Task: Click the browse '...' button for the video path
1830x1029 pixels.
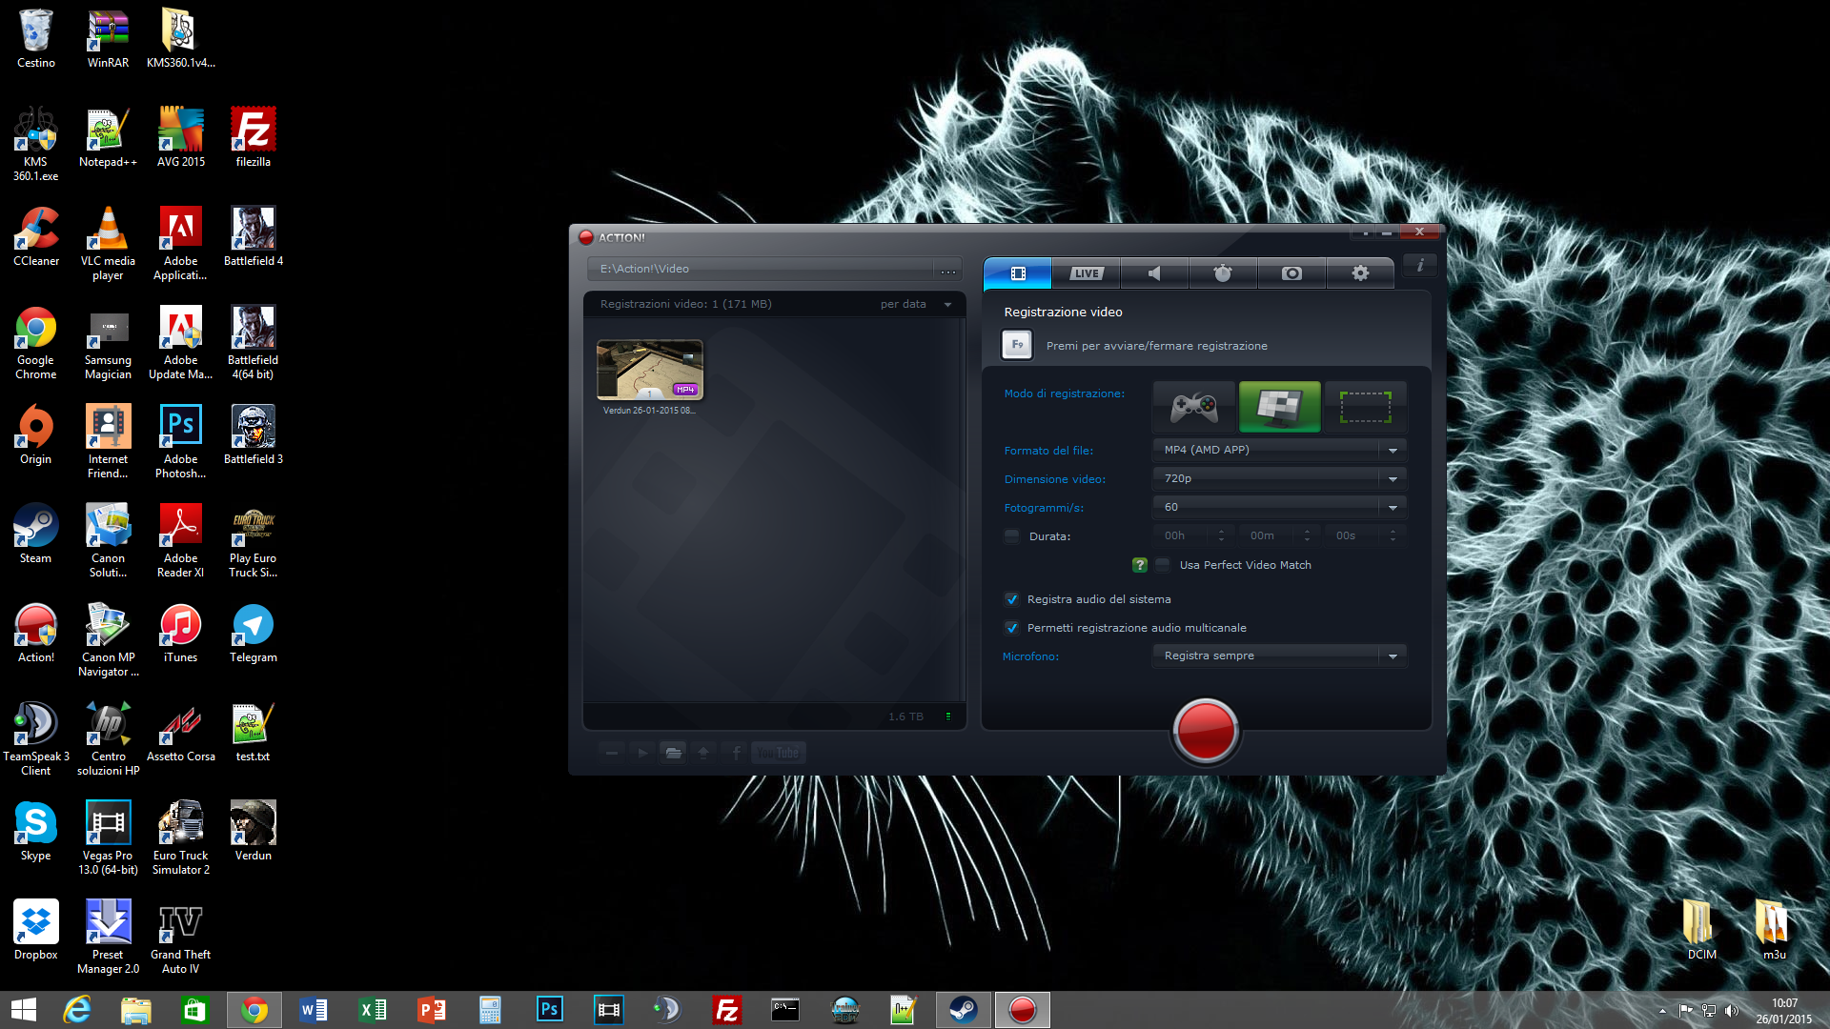Action: (x=947, y=271)
